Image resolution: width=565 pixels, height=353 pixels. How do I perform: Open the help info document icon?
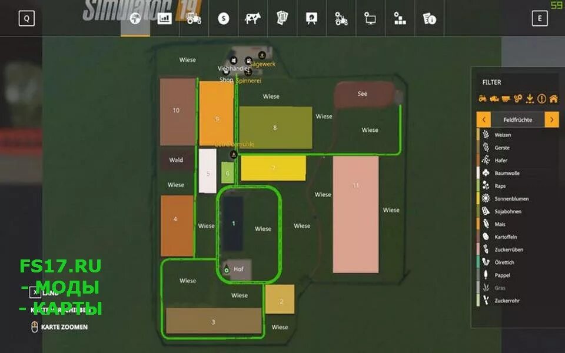[429, 18]
